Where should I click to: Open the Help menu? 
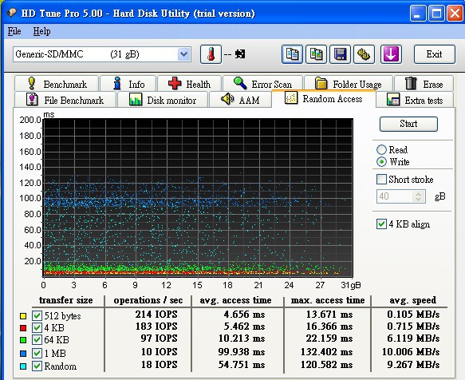(41, 31)
